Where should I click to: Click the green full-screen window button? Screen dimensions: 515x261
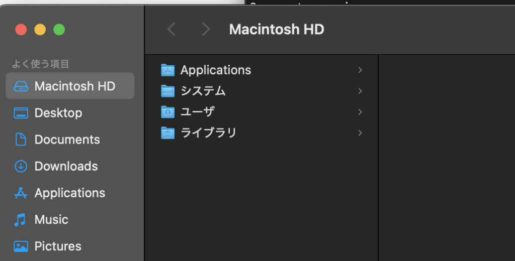pos(59,30)
